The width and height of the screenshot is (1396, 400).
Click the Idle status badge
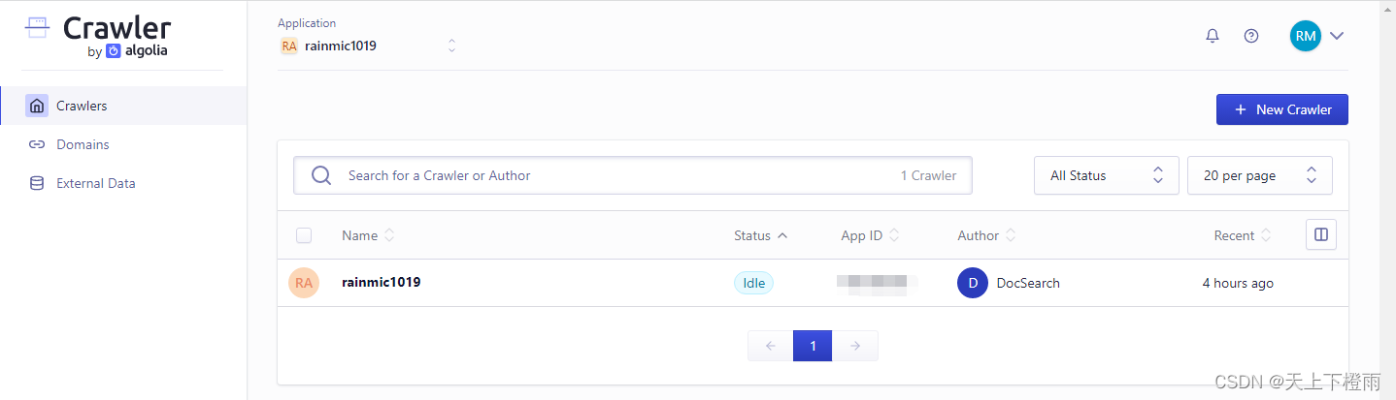[753, 283]
